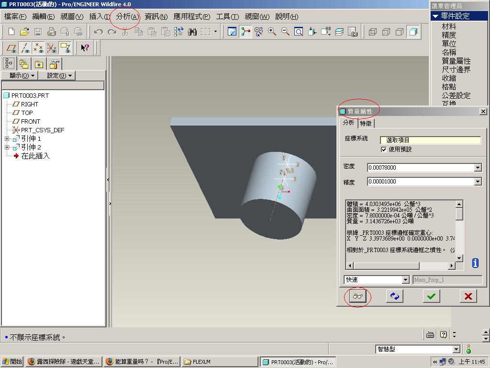The height and width of the screenshot is (368, 490).
Task: Click the layers icon in toolbar
Action: point(339,32)
